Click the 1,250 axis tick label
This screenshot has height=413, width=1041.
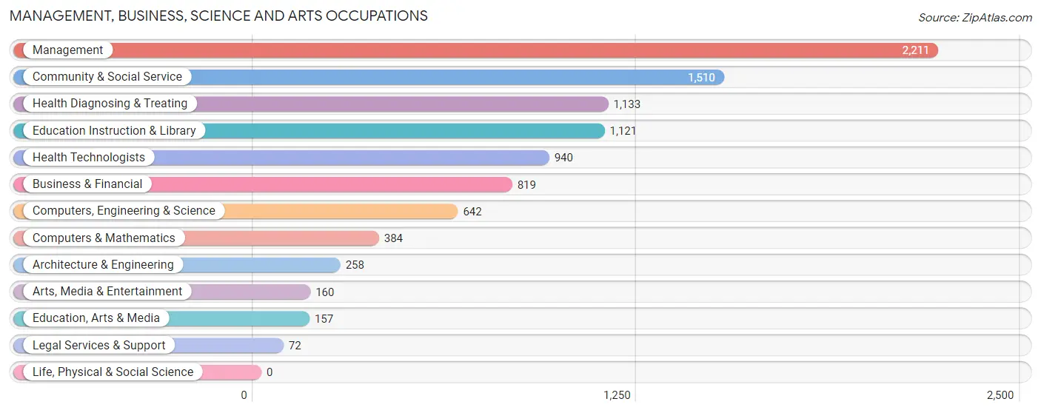[x=617, y=395]
